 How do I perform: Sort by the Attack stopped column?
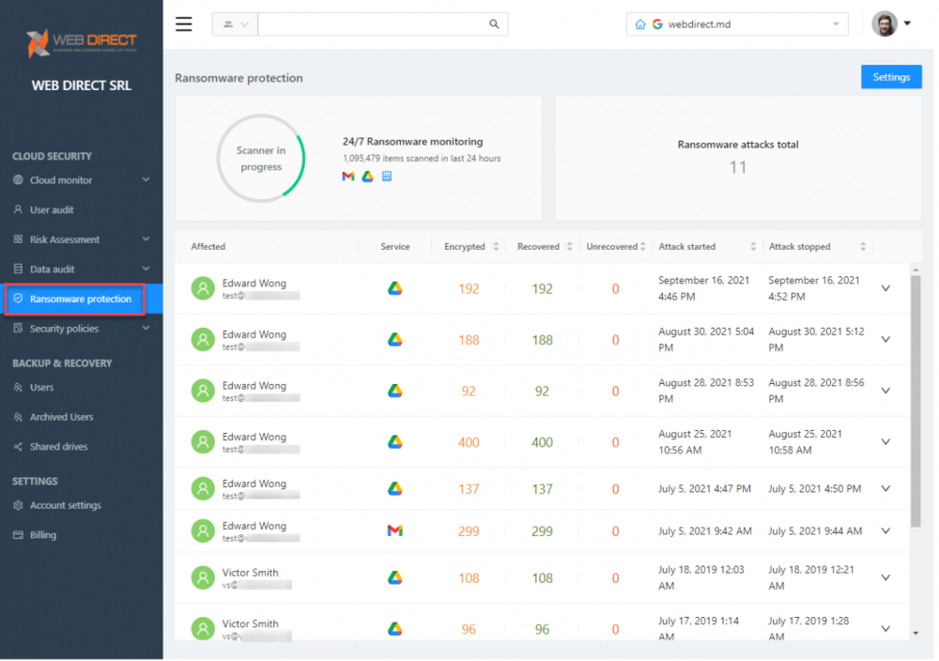[863, 246]
